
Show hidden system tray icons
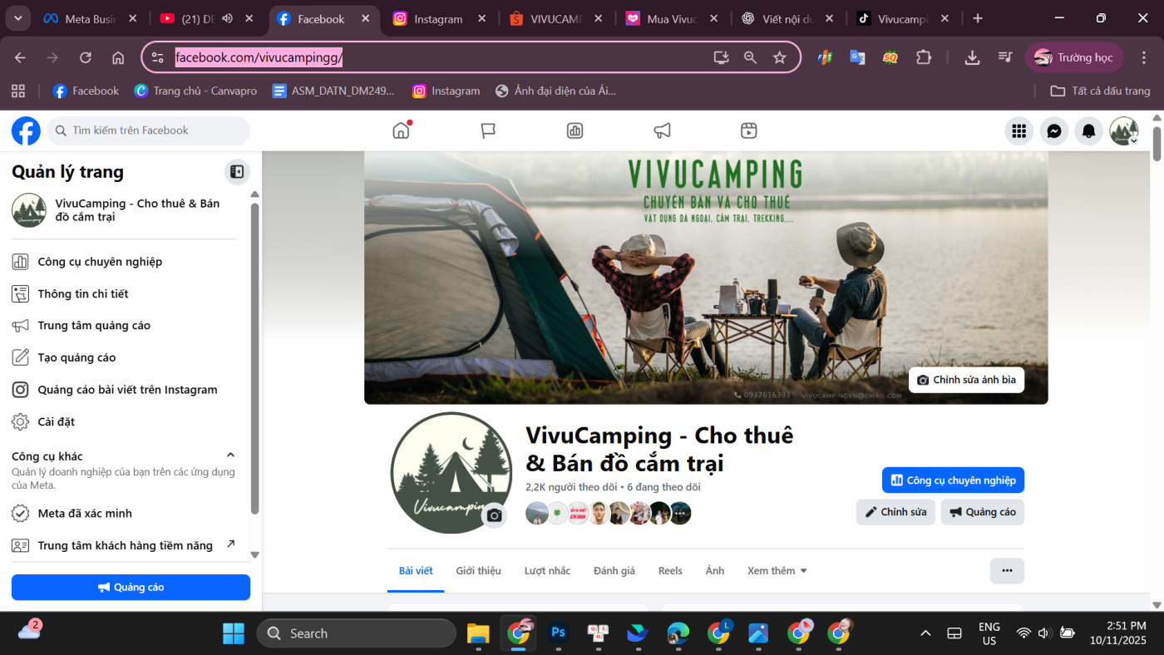(925, 633)
